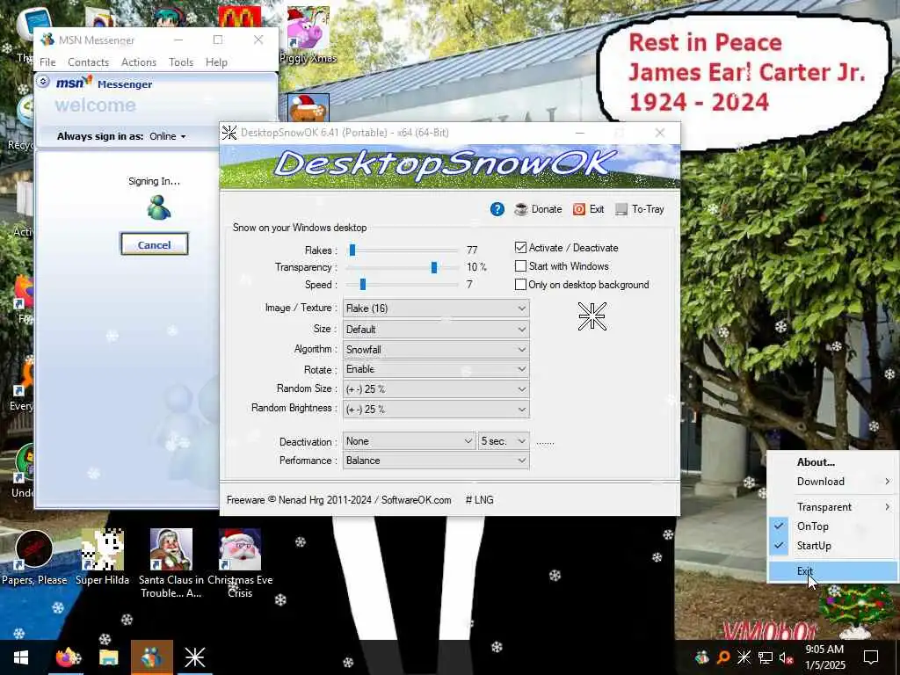Screen dimensions: 900x675
Task: Toggle Activate / Deactivate checkbox
Action: (520, 247)
